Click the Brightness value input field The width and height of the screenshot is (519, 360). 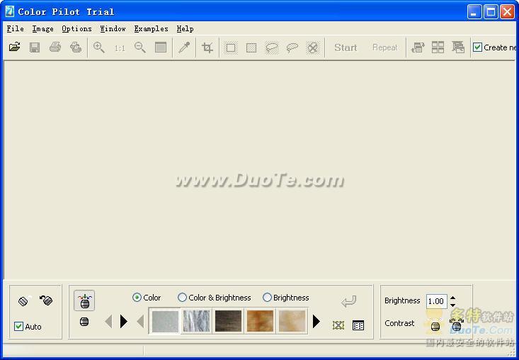click(436, 301)
